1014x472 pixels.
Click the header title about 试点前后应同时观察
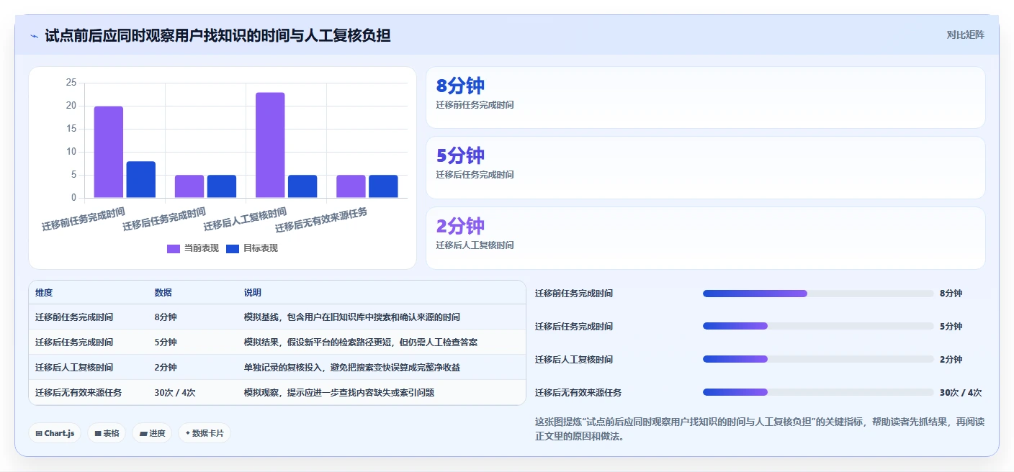click(x=217, y=35)
